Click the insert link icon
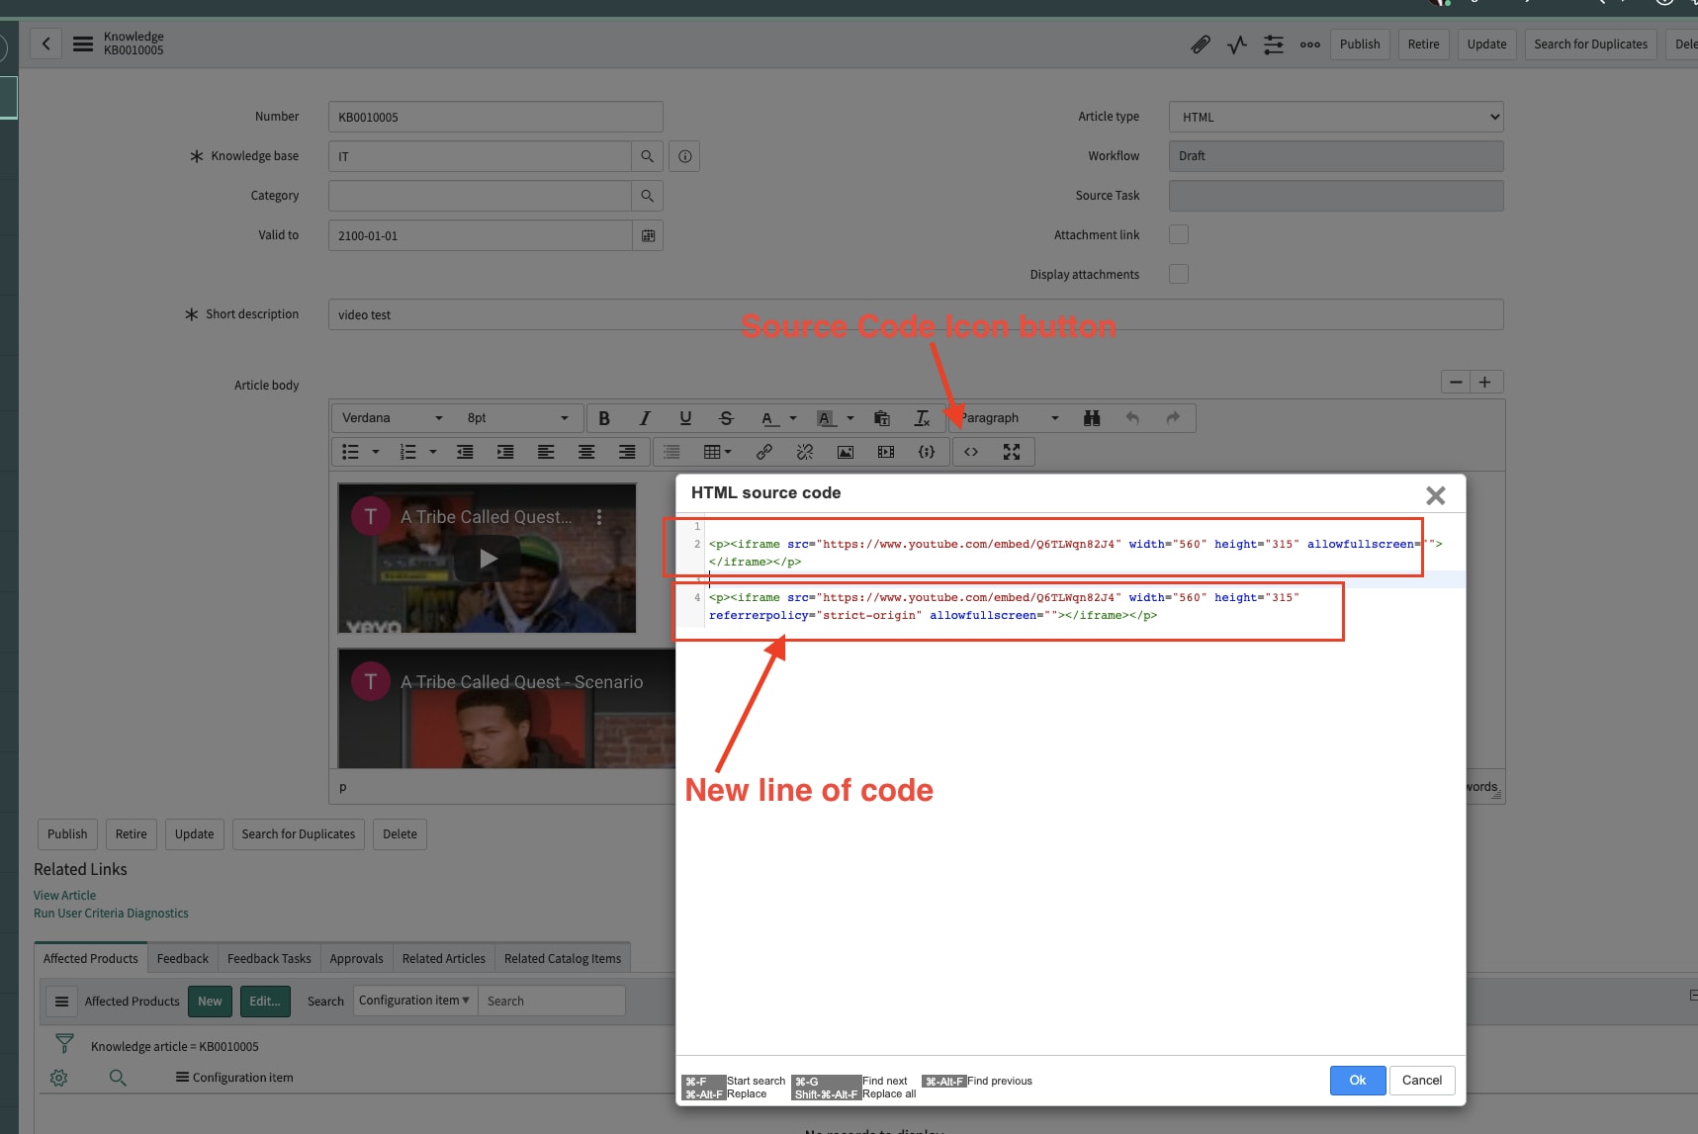This screenshot has width=1698, height=1134. click(763, 452)
